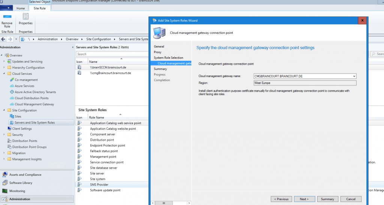Viewport: 384px width, 205px height.
Task: Go to Proxy wizard step
Action: click(157, 52)
